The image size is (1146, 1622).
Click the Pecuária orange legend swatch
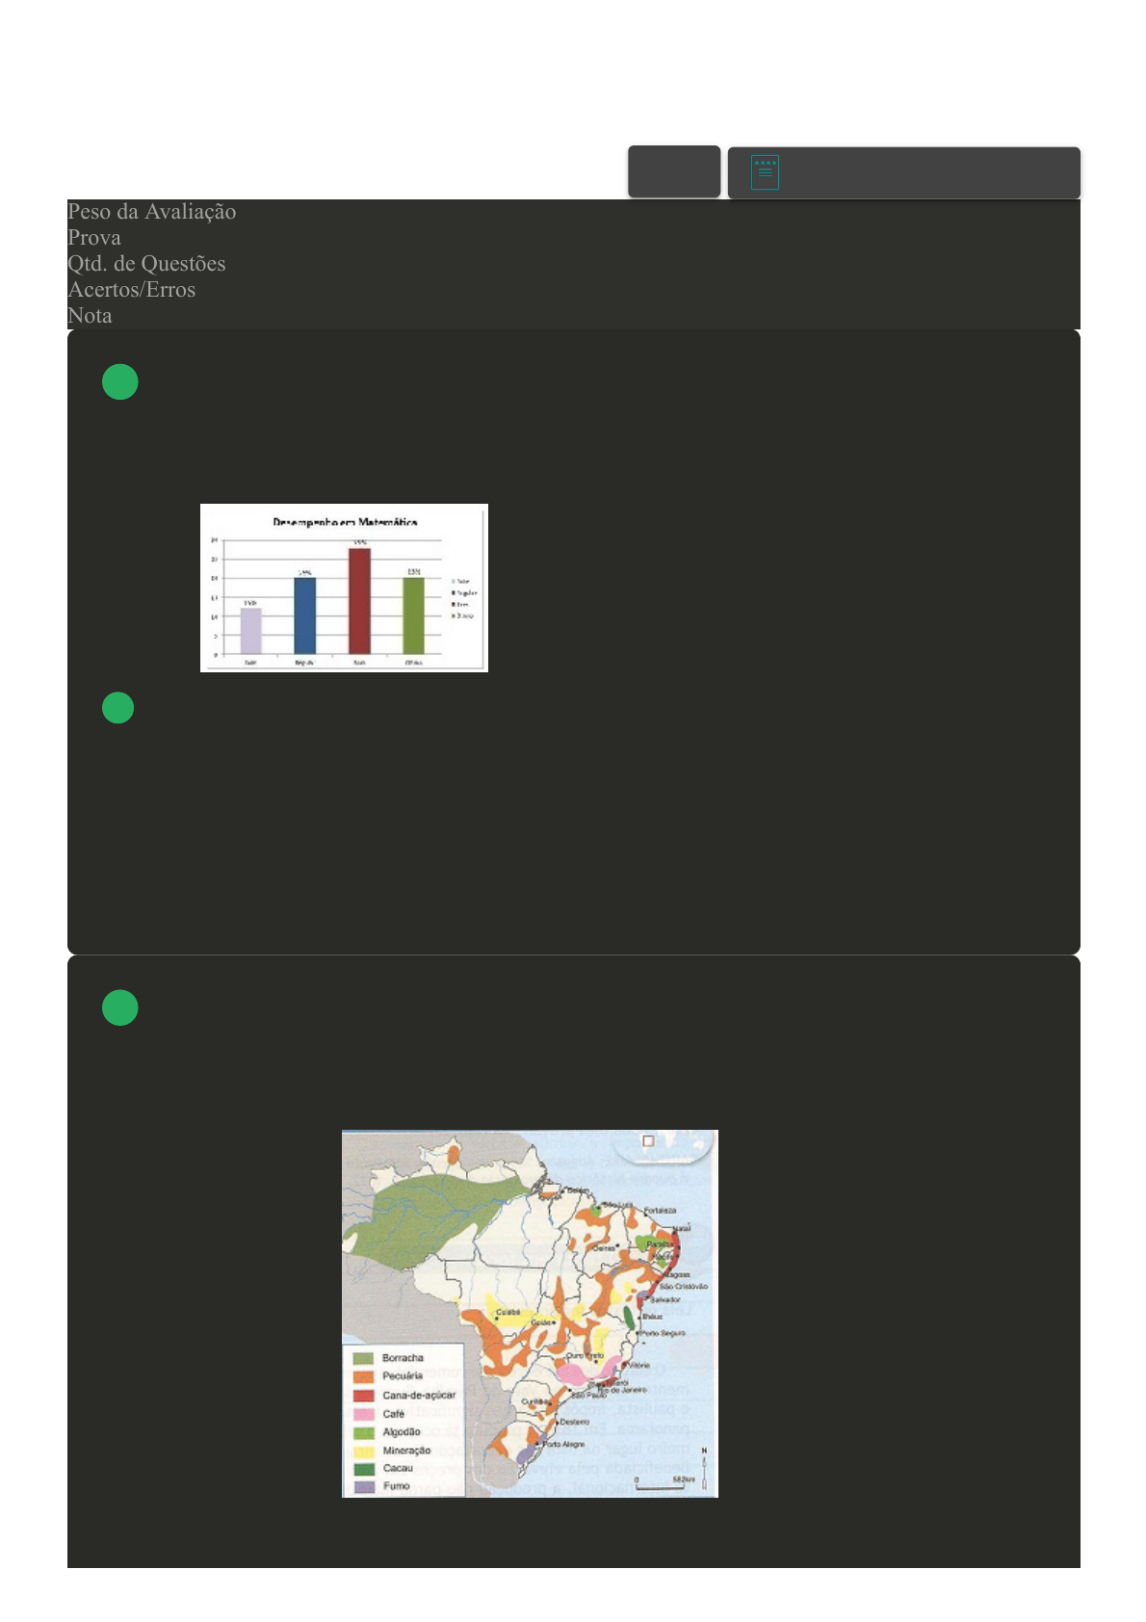tap(363, 1376)
